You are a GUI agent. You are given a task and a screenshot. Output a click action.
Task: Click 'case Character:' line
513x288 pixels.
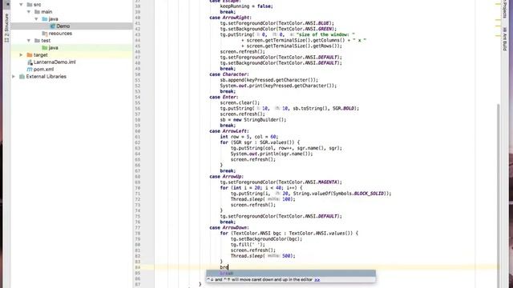(229, 74)
